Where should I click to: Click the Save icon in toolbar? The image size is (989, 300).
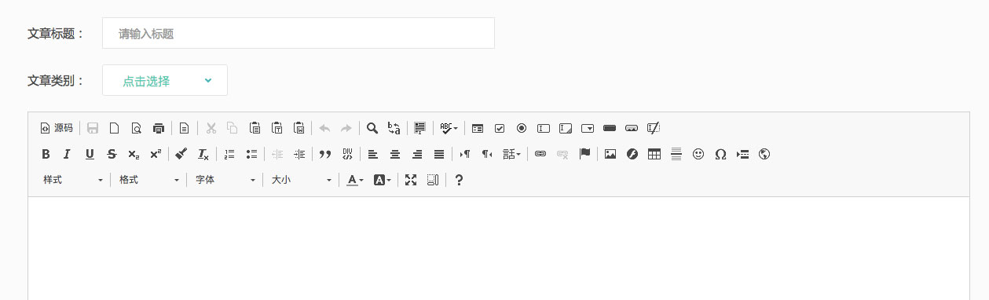93,128
